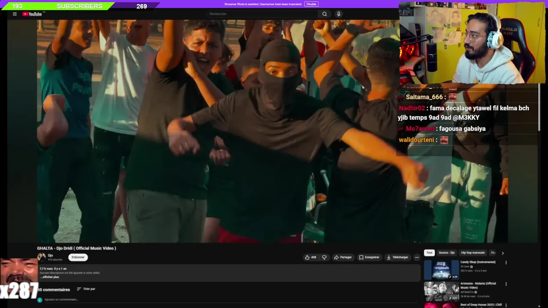Start voice search with microphone icon
548x308 pixels.
[339, 14]
